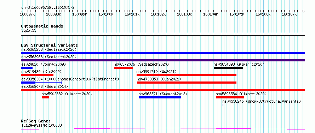Select the purple nsv6562968 variant bar

tap(163, 60)
